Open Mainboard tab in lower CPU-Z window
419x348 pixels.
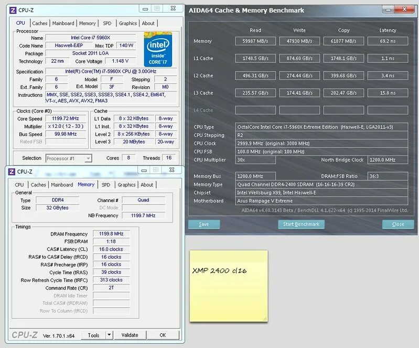[x=62, y=185]
